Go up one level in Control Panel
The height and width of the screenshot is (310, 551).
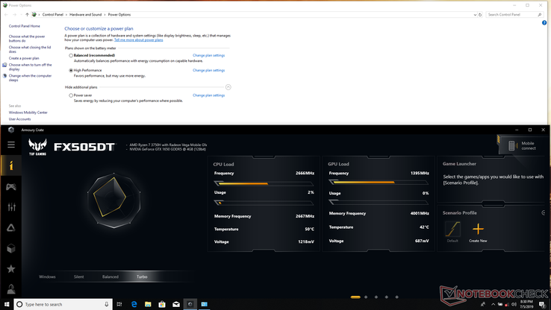[27, 15]
